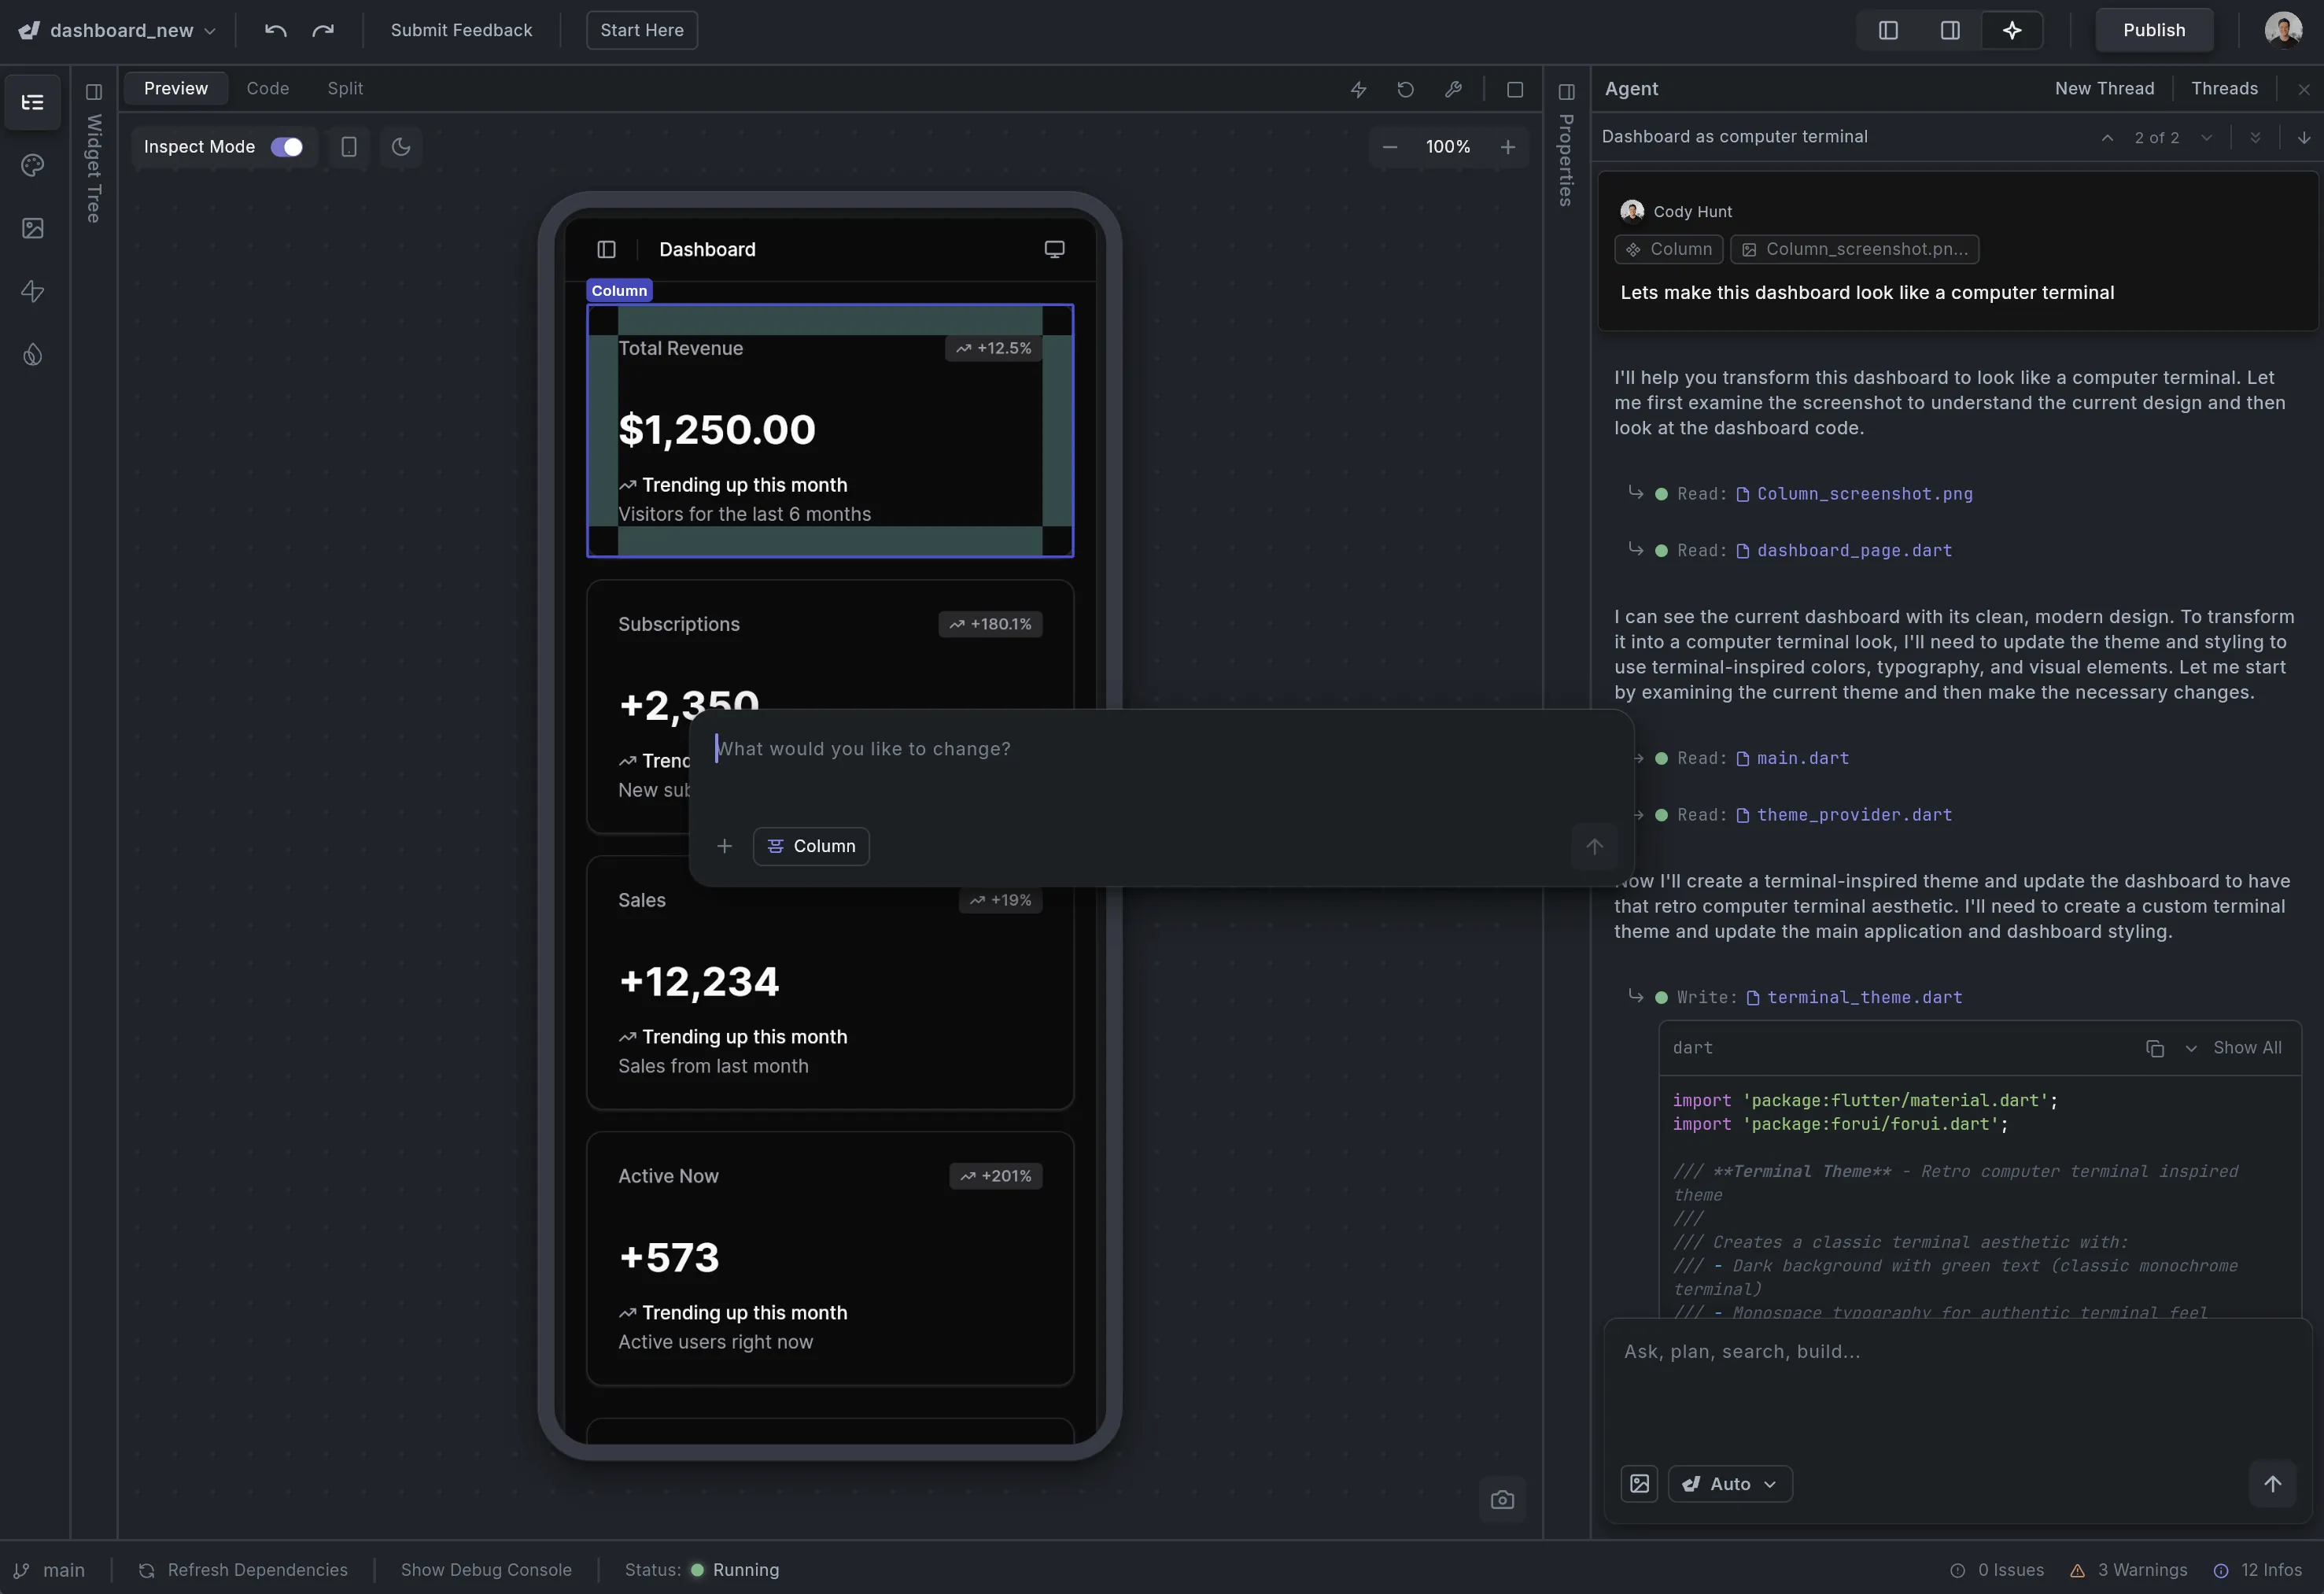
Task: Switch to the Split view tab
Action: click(345, 88)
